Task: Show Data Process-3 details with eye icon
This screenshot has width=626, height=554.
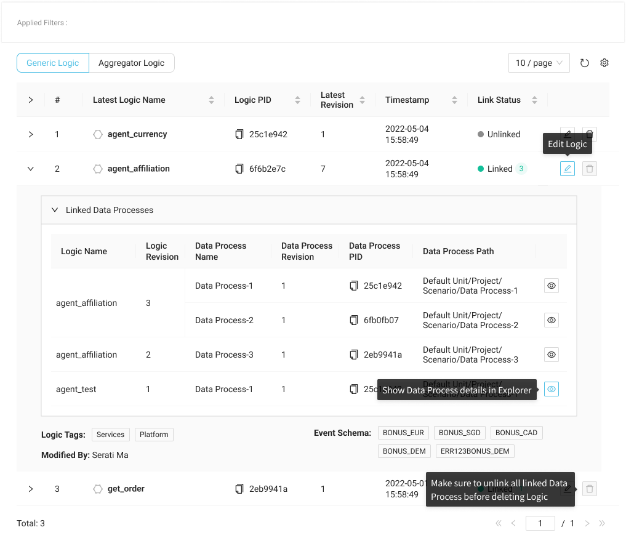Action: (552, 355)
